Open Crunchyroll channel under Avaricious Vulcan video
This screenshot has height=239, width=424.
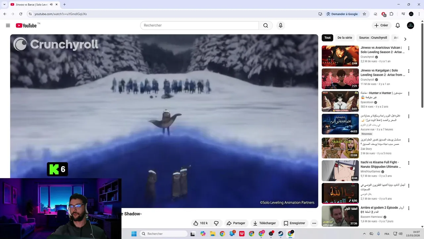click(x=367, y=57)
